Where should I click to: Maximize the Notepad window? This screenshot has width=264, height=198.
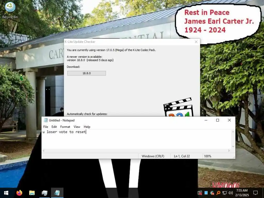[218, 120]
